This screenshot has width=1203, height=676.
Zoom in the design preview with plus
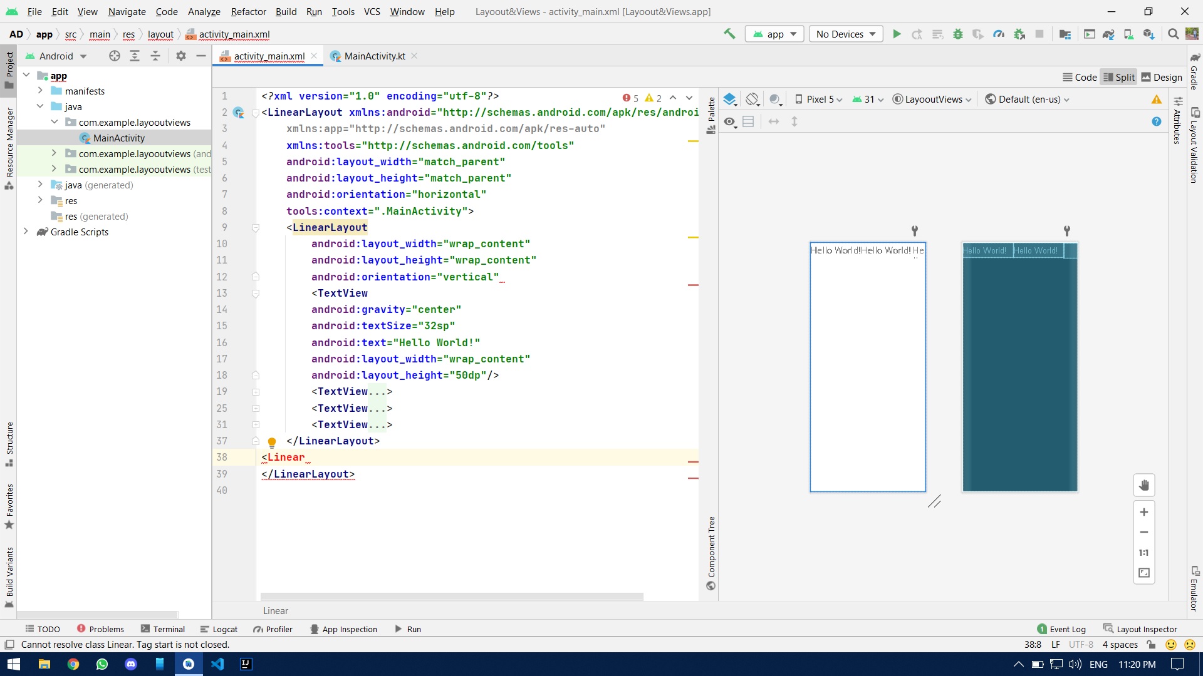click(x=1143, y=512)
